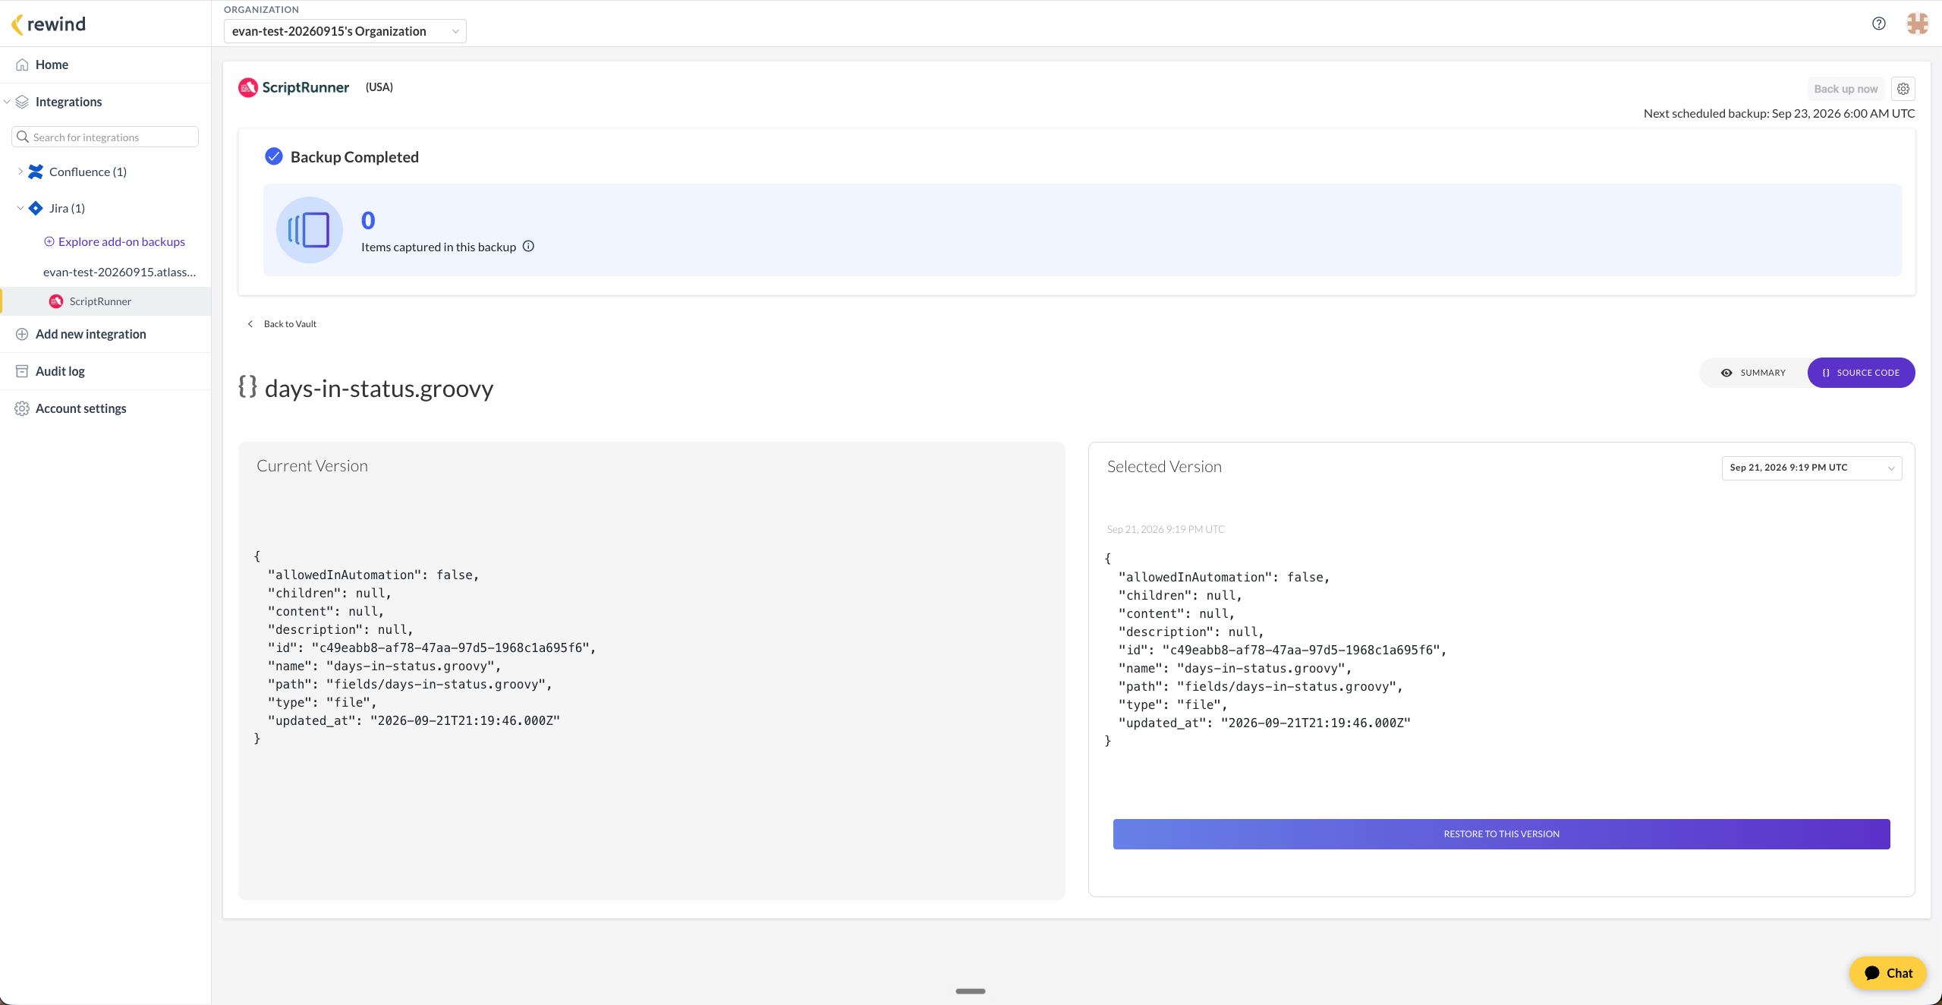Image resolution: width=1942 pixels, height=1005 pixels.
Task: Click the Home house icon
Action: click(x=22, y=65)
